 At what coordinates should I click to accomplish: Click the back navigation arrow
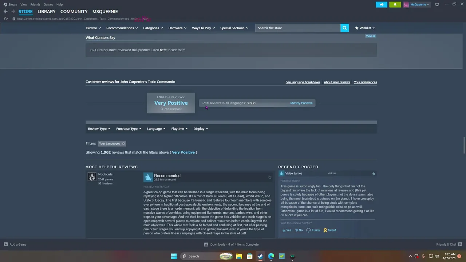click(5, 12)
